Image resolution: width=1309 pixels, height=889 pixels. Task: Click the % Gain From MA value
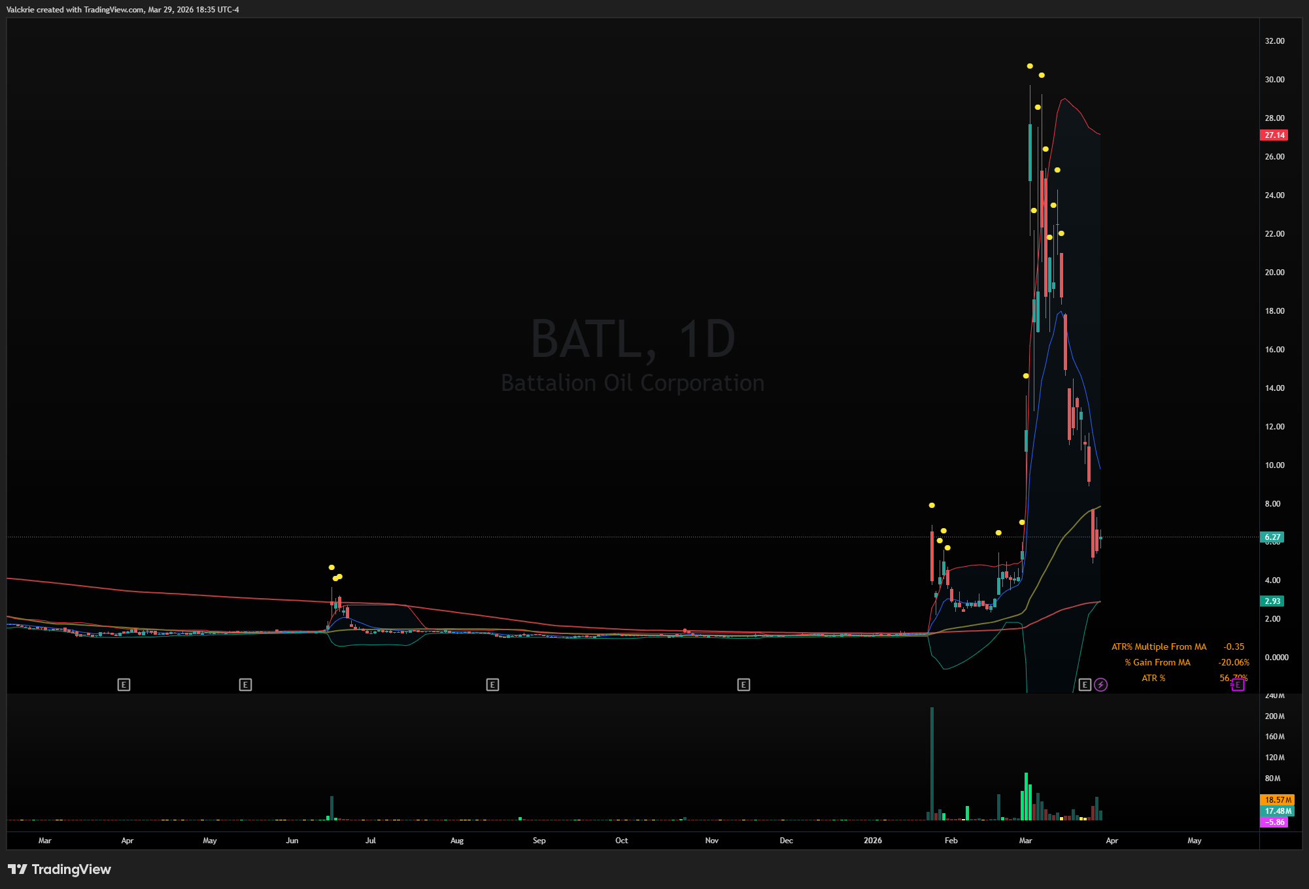1233,662
